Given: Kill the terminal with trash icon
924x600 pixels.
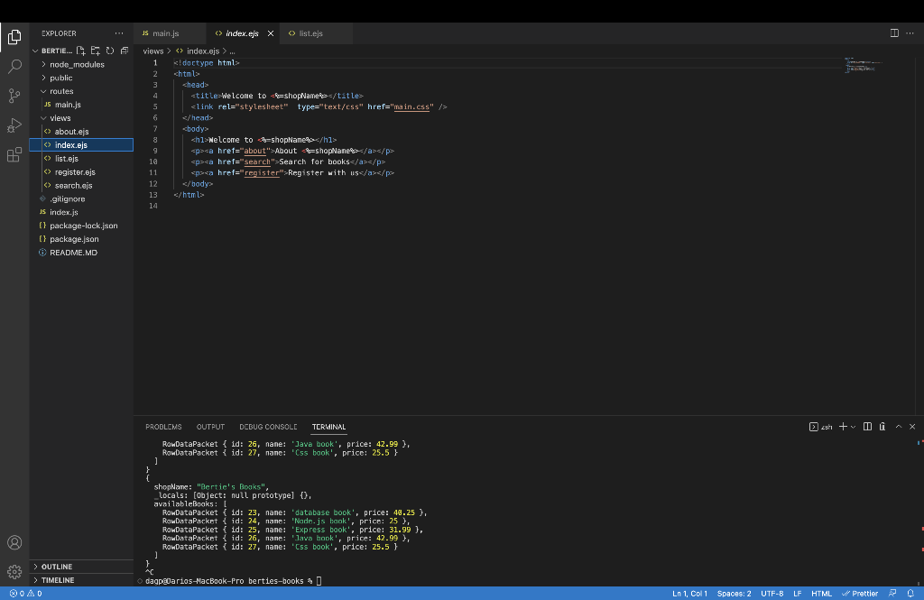Looking at the screenshot, I should point(882,427).
